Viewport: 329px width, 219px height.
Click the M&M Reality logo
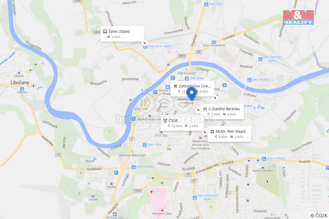pos(298,17)
